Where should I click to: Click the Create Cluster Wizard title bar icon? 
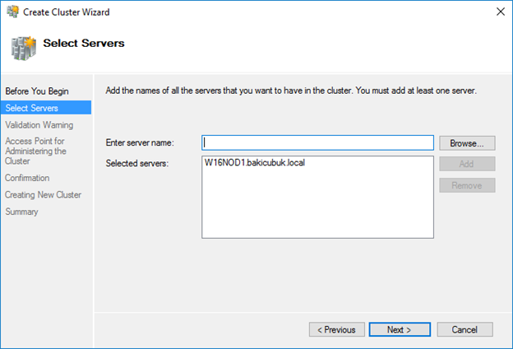click(x=12, y=12)
